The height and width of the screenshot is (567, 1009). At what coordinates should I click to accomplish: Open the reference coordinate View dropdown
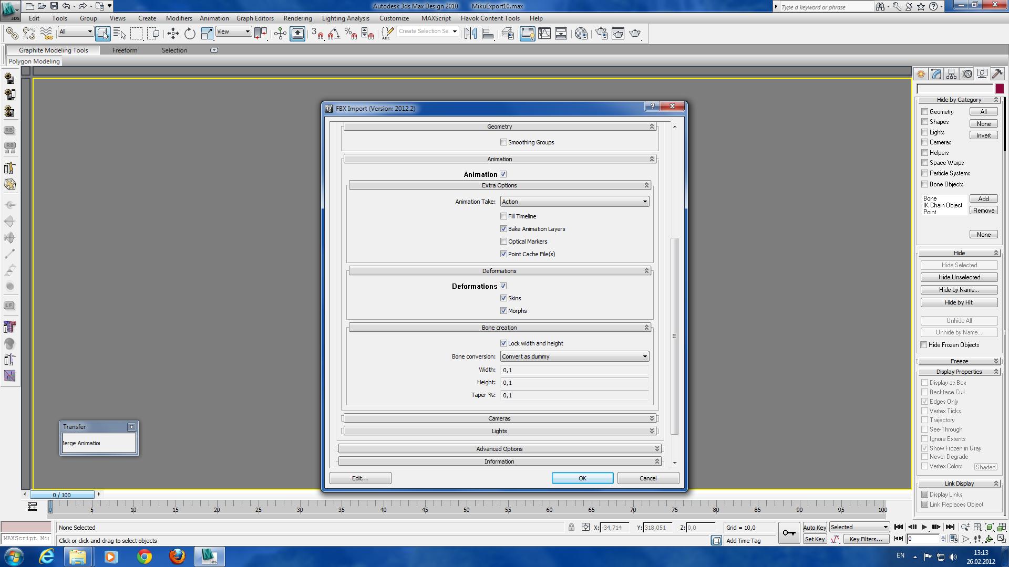tap(234, 32)
